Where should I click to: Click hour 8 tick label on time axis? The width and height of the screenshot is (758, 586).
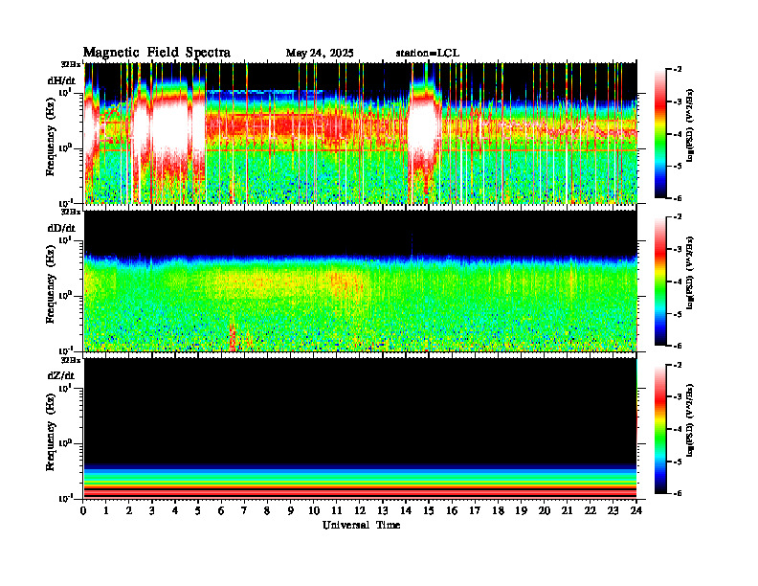[267, 511]
